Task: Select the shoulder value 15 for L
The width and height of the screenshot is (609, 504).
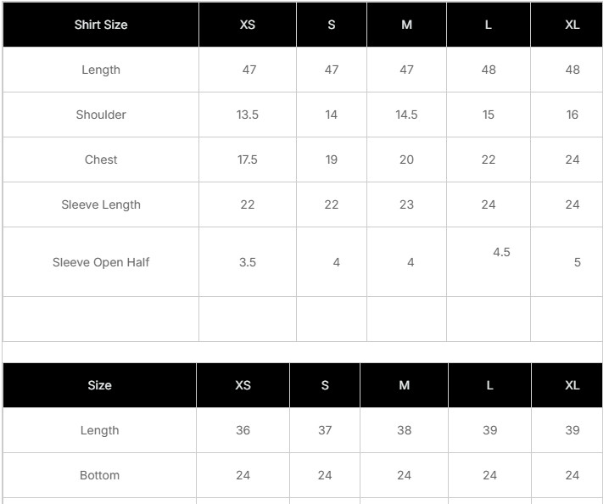Action: tap(489, 115)
